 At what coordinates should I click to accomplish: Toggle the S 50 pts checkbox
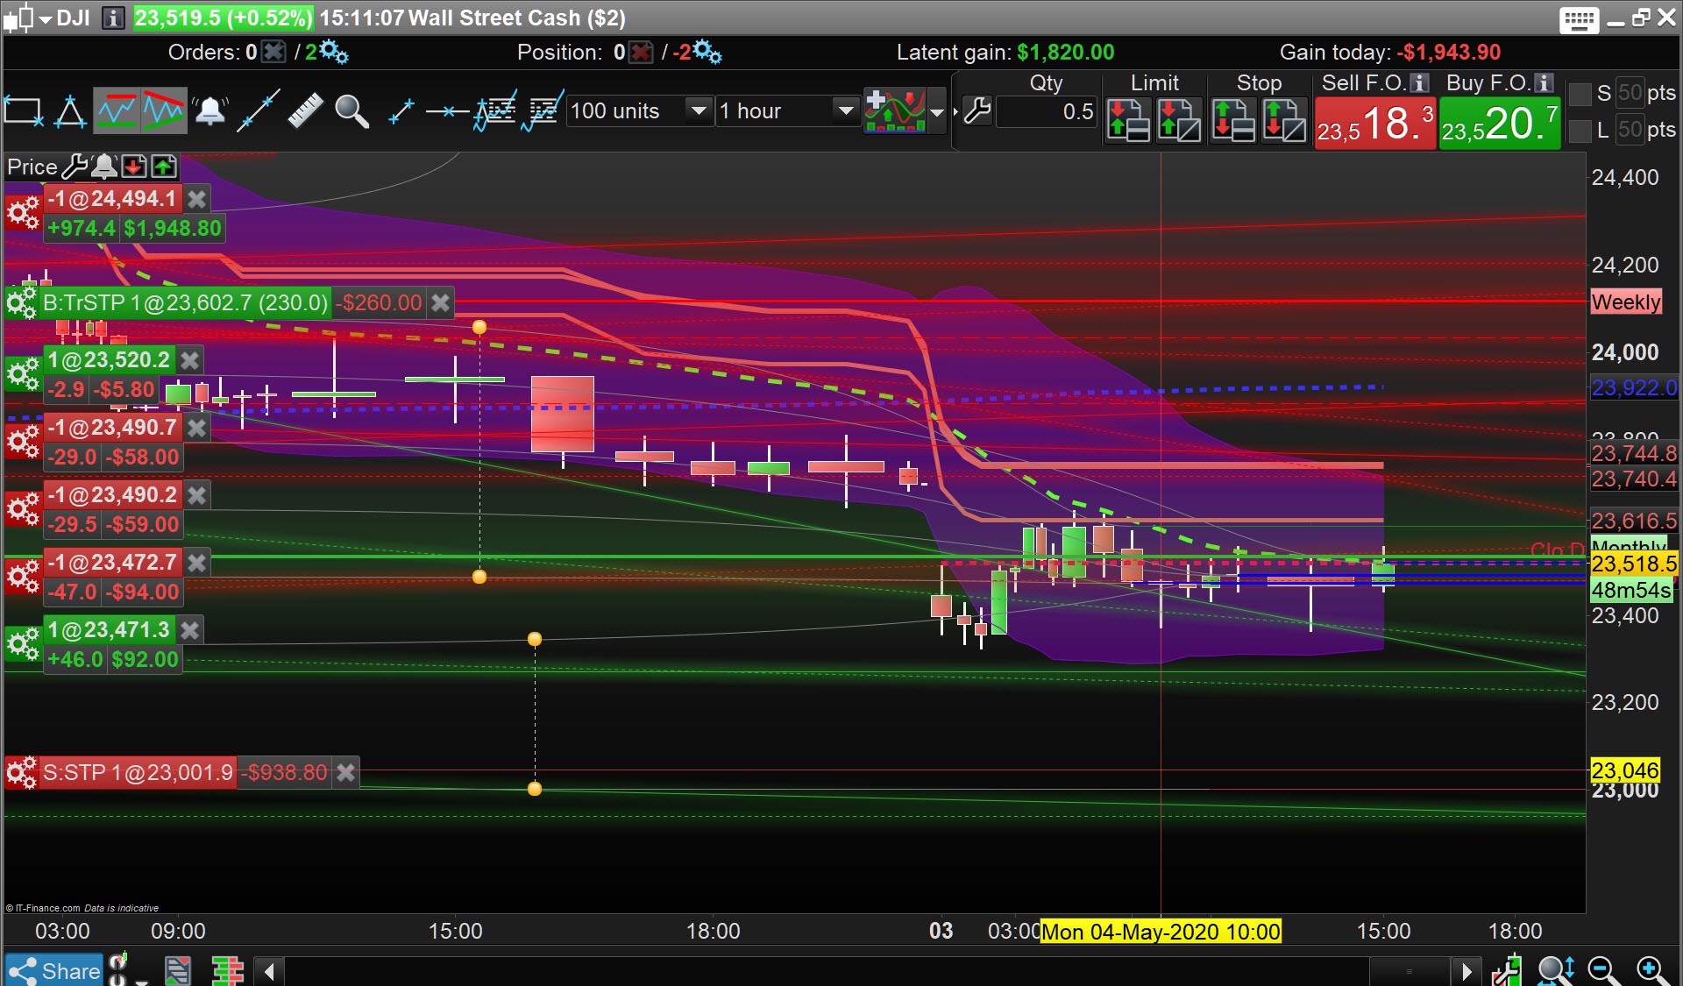(x=1580, y=93)
